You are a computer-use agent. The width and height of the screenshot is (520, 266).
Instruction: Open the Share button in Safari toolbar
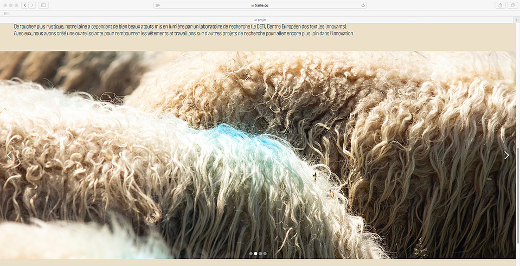click(500, 5)
